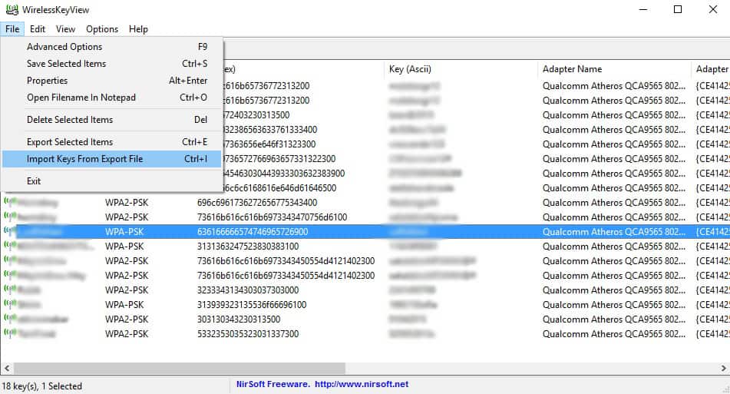Click the wireless icon of the 313136 row
The image size is (730, 394).
[x=10, y=246]
